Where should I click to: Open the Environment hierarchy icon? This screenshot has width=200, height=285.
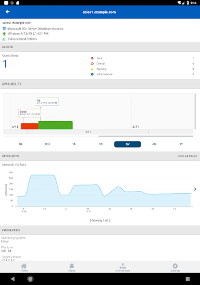(123, 266)
